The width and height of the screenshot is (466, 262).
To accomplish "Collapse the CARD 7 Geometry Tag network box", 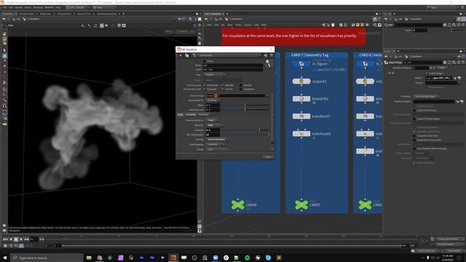I will point(288,55).
